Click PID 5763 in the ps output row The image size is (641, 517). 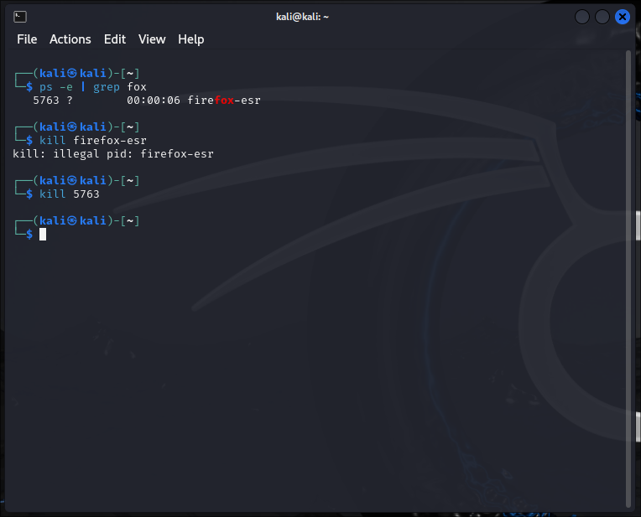pyautogui.click(x=46, y=101)
